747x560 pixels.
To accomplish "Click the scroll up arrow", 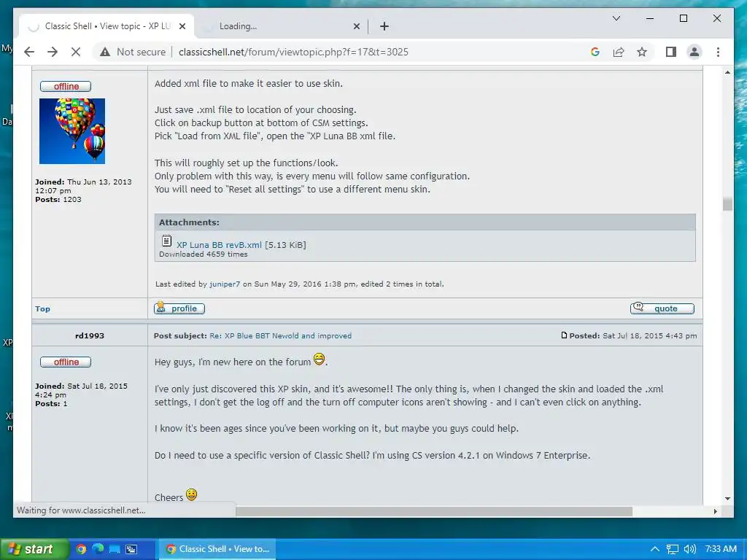I will coord(727,72).
